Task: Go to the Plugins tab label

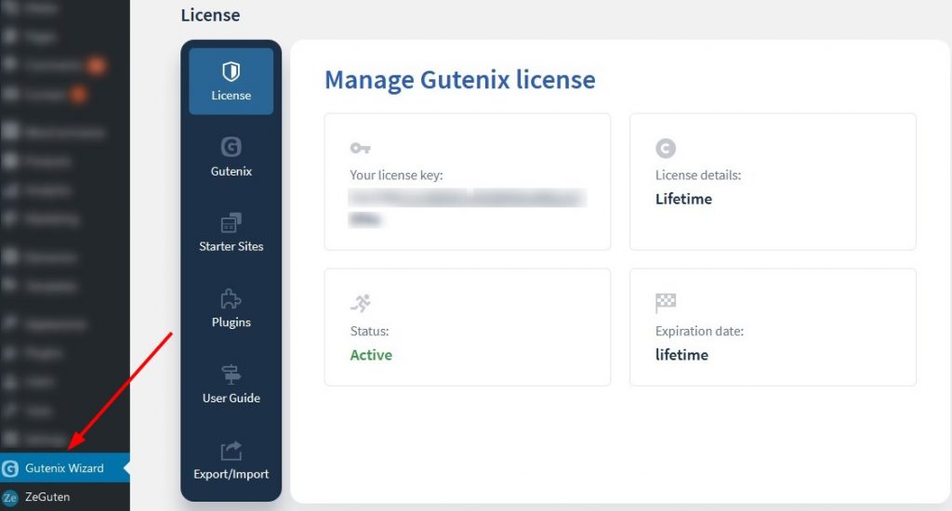Action: 231,322
